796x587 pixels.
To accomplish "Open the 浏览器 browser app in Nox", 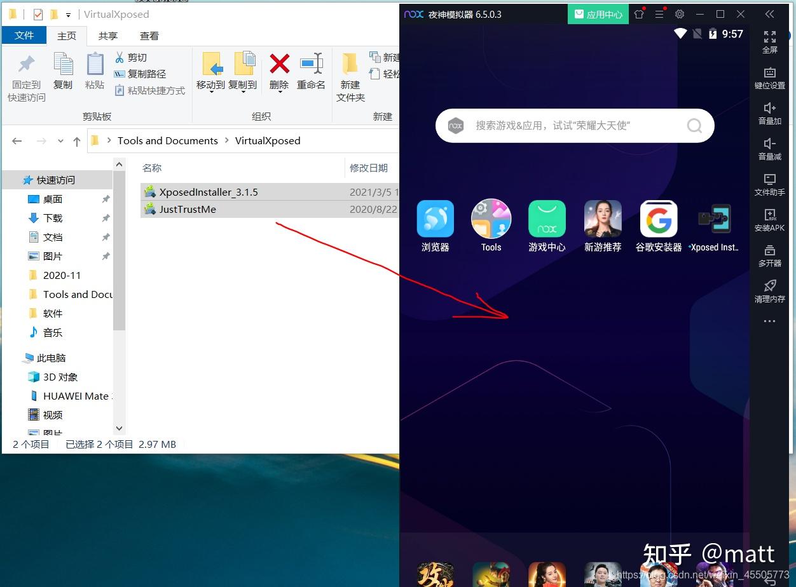I will click(436, 219).
